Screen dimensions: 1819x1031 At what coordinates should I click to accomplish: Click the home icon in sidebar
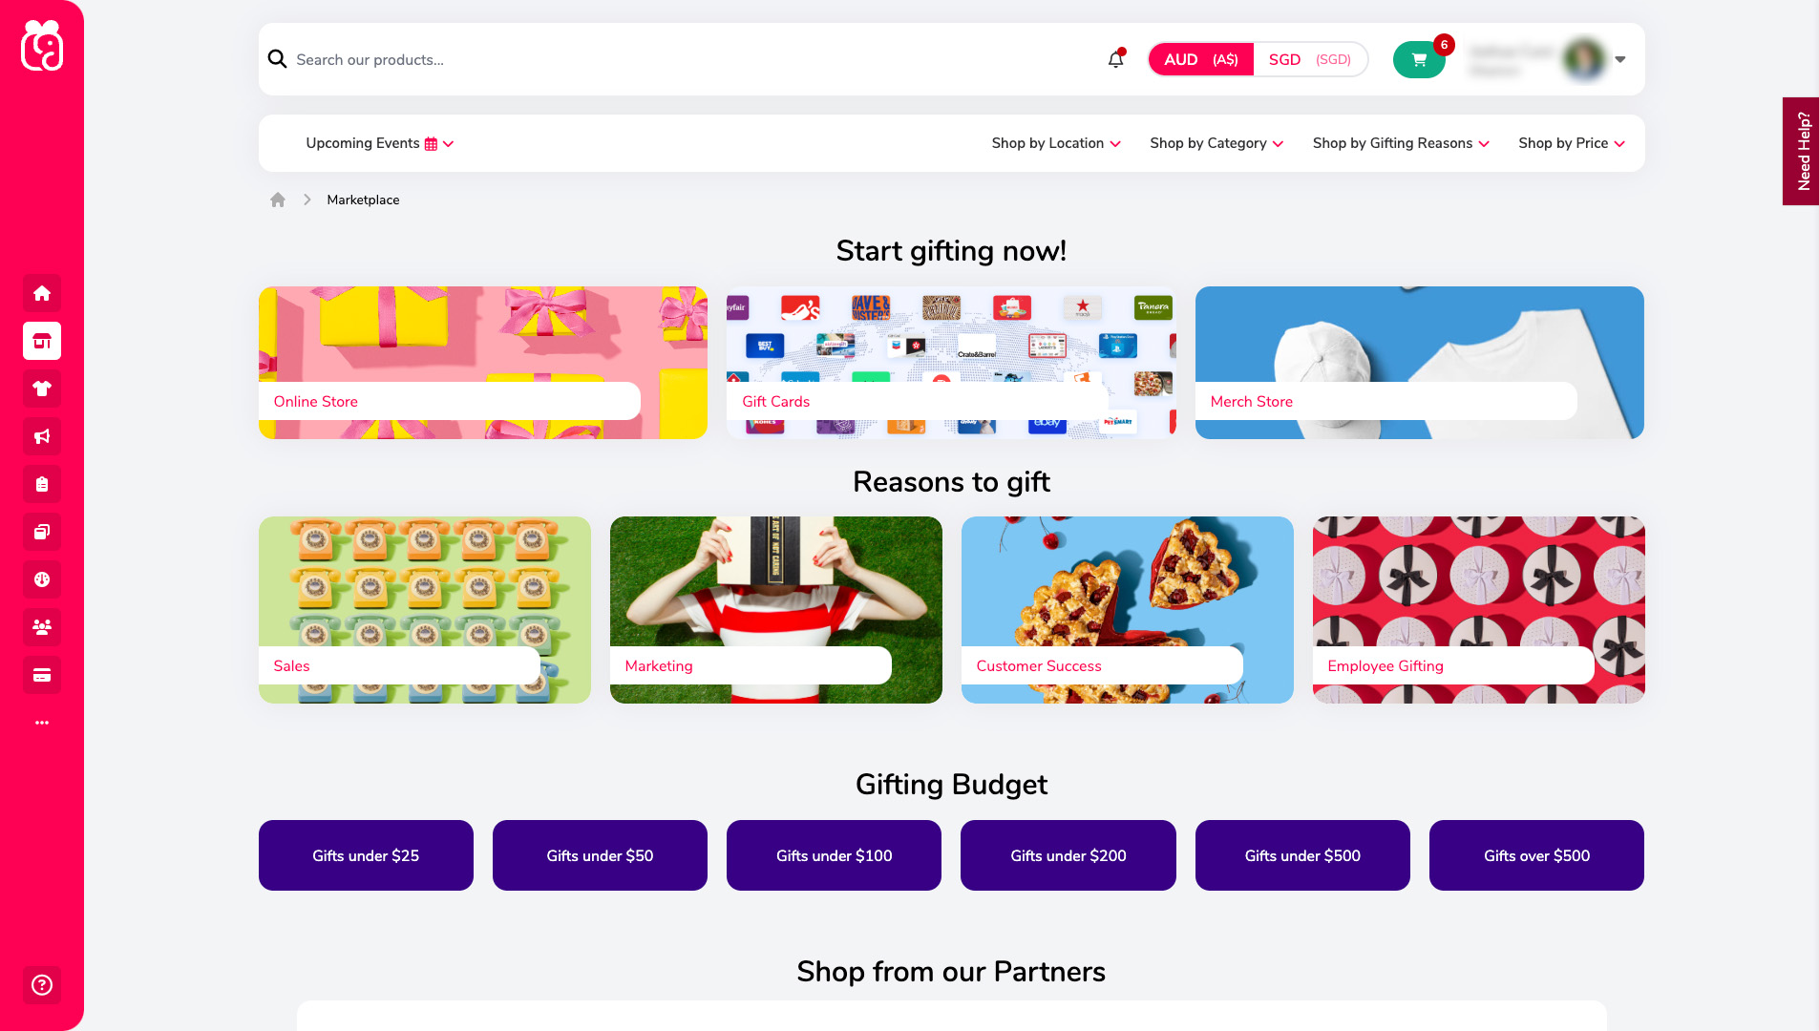(x=42, y=293)
